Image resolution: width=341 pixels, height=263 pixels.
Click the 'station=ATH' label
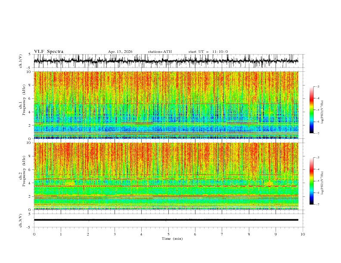[160, 52]
